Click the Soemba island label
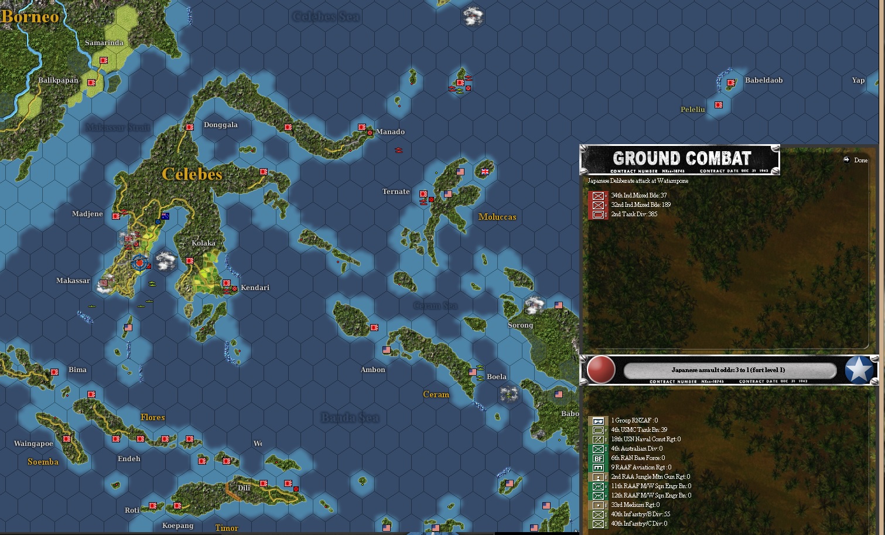885x535 pixels. (43, 462)
